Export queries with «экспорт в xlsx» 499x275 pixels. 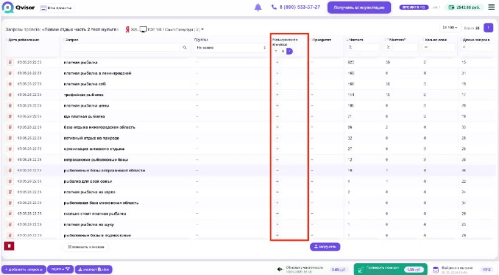coord(94,269)
